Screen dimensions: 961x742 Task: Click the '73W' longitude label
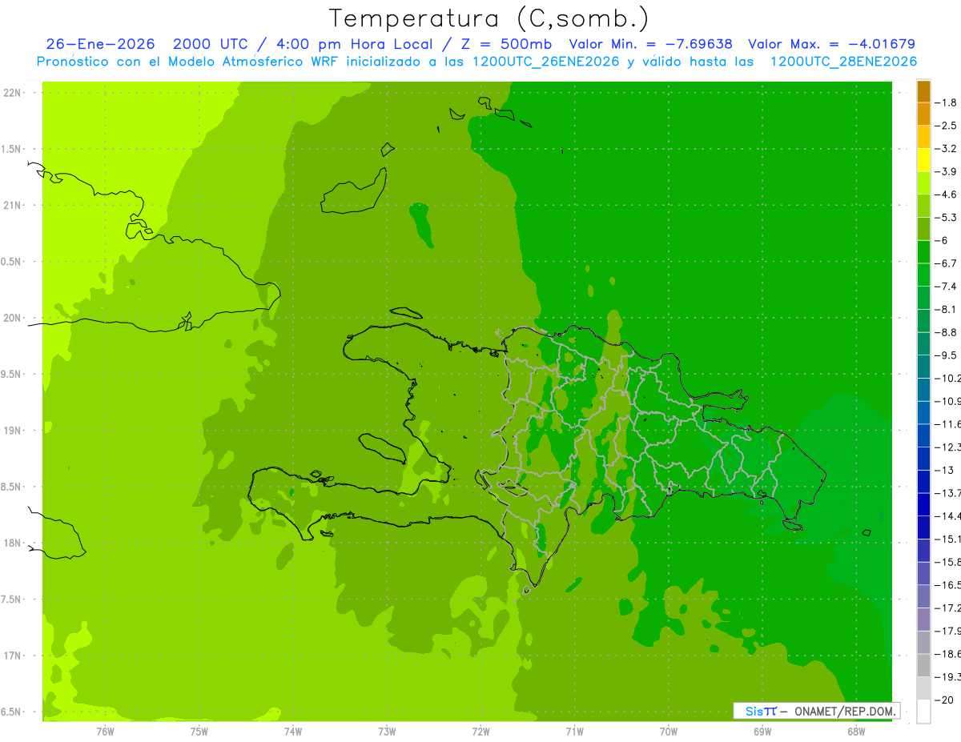pyautogui.click(x=387, y=732)
